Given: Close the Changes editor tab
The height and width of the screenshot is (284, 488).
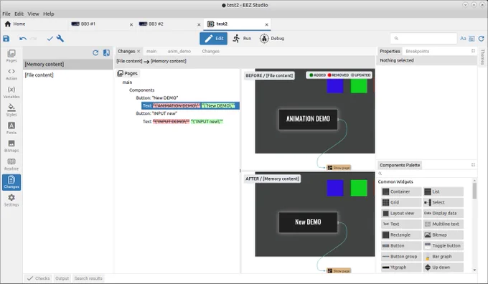Looking at the screenshot, I should (x=139, y=52).
